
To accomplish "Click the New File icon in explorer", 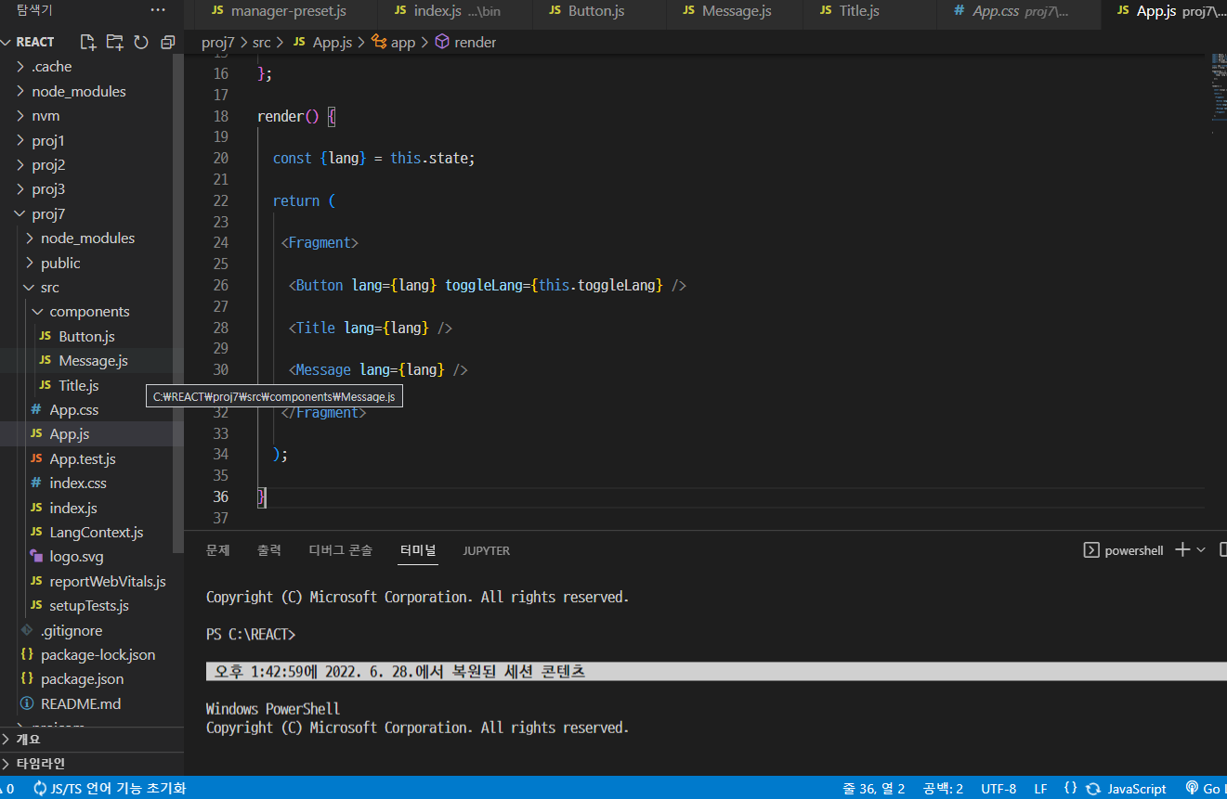I will 88,42.
